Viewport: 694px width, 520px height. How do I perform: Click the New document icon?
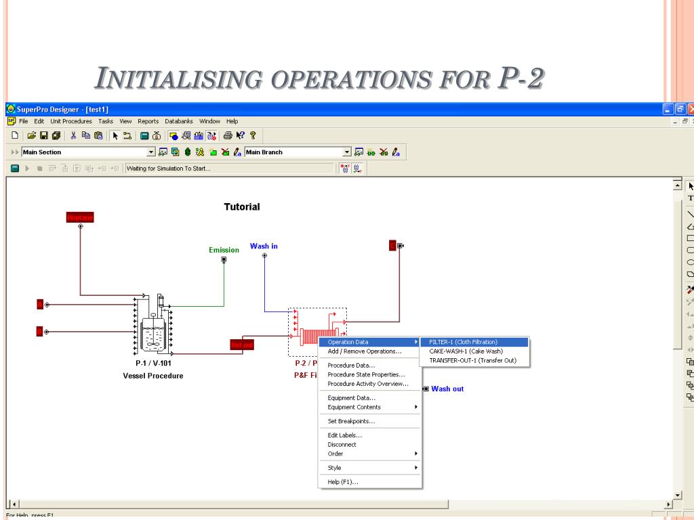15,135
